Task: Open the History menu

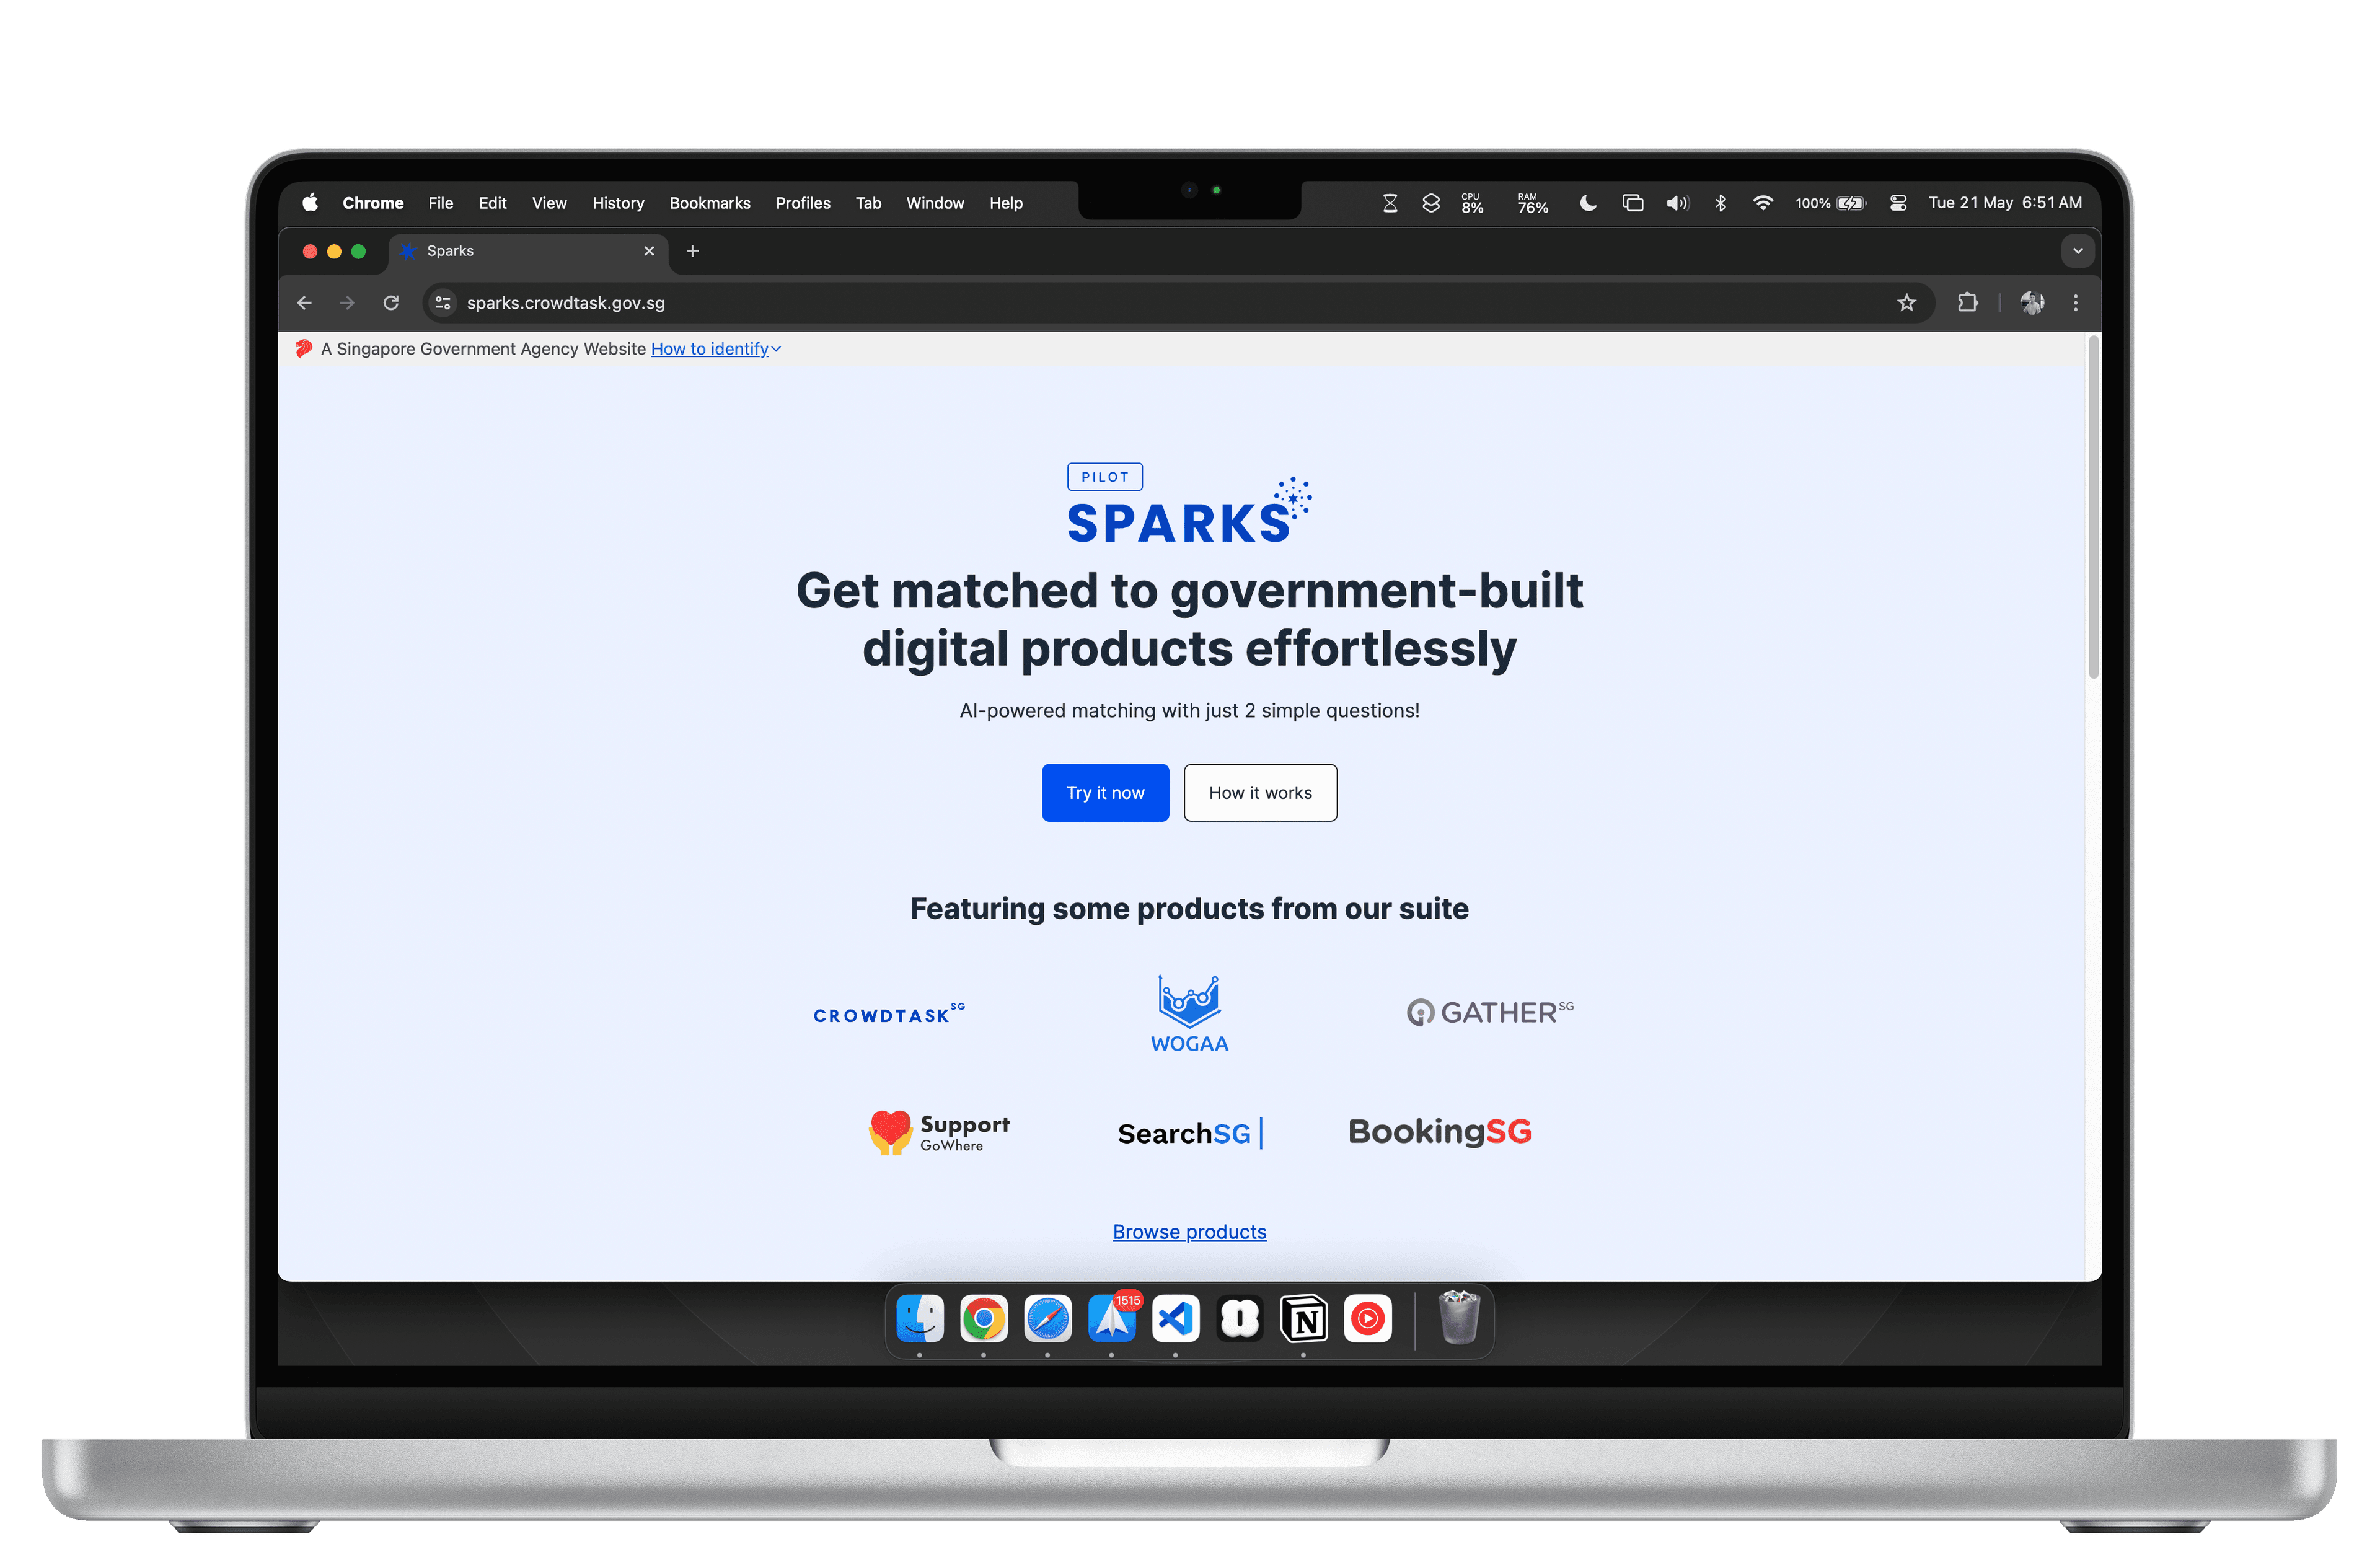Action: pos(618,203)
